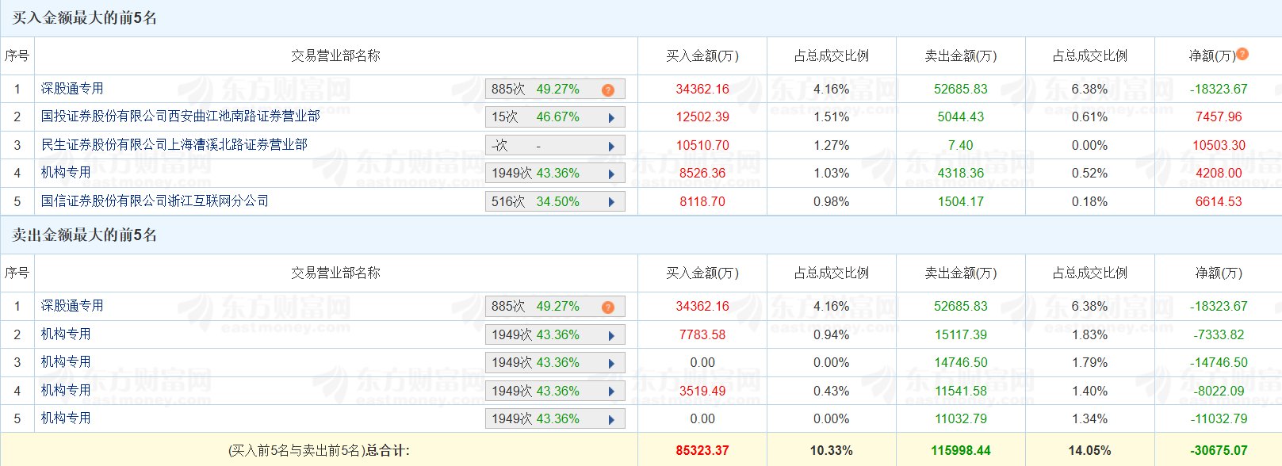
Task: Open 民生证券股份有限公司上海漕溪北路证券营业部 link
Action: click(174, 145)
